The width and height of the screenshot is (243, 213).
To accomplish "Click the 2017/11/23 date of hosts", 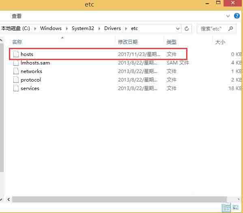I will pos(139,54).
